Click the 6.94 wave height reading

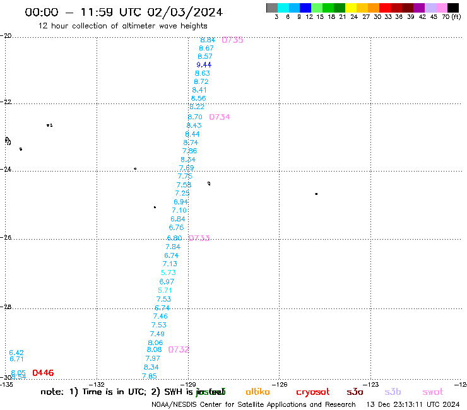pyautogui.click(x=181, y=202)
